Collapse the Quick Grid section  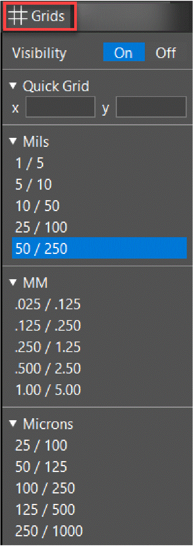point(14,86)
